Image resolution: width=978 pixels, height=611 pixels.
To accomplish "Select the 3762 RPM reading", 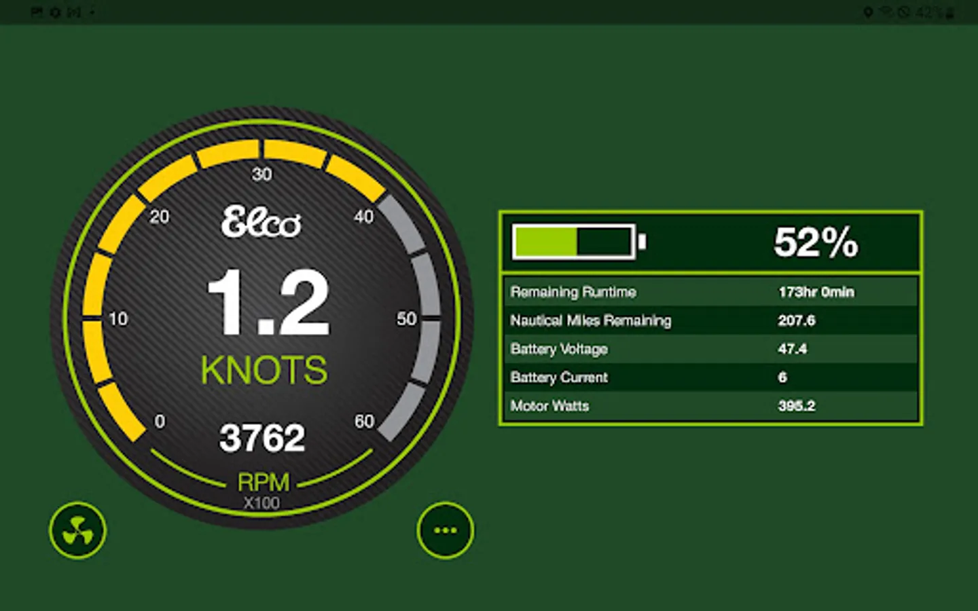I will coord(262,438).
